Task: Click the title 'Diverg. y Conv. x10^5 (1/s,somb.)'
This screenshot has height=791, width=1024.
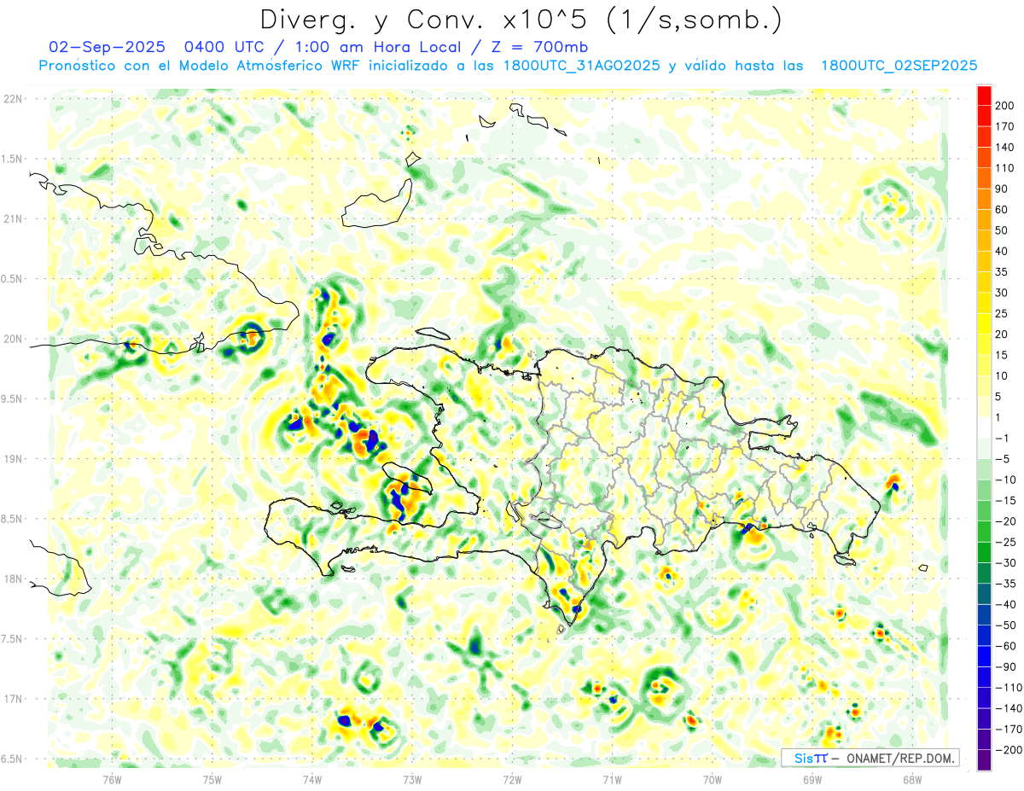Action: pyautogui.click(x=521, y=20)
